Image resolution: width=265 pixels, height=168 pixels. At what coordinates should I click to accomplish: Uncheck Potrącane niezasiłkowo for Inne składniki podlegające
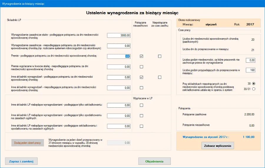pyautogui.click(x=141, y=77)
